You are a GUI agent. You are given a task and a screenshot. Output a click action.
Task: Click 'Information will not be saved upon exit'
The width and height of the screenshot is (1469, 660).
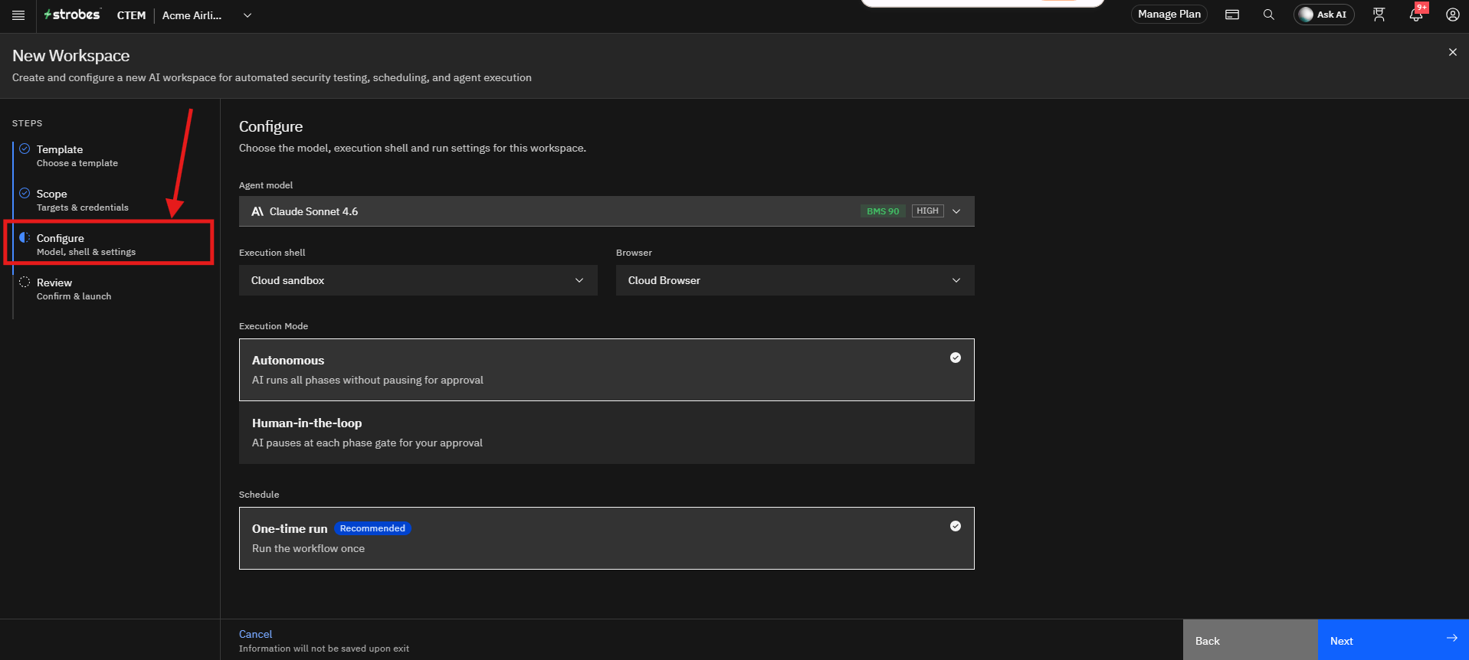(x=324, y=649)
